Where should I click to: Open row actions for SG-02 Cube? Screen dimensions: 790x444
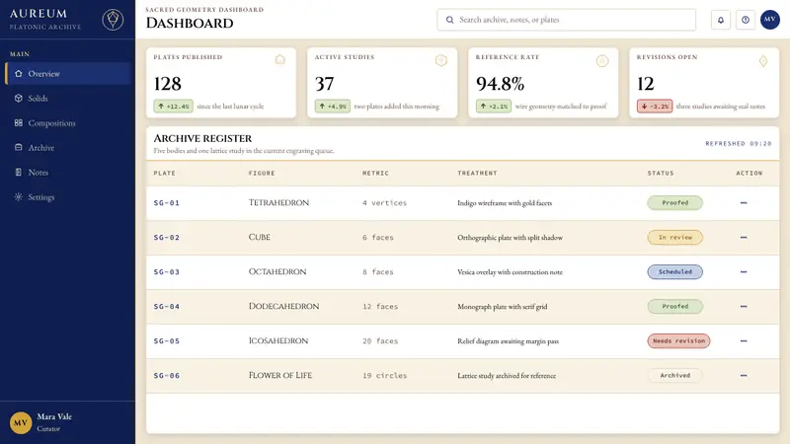click(744, 237)
